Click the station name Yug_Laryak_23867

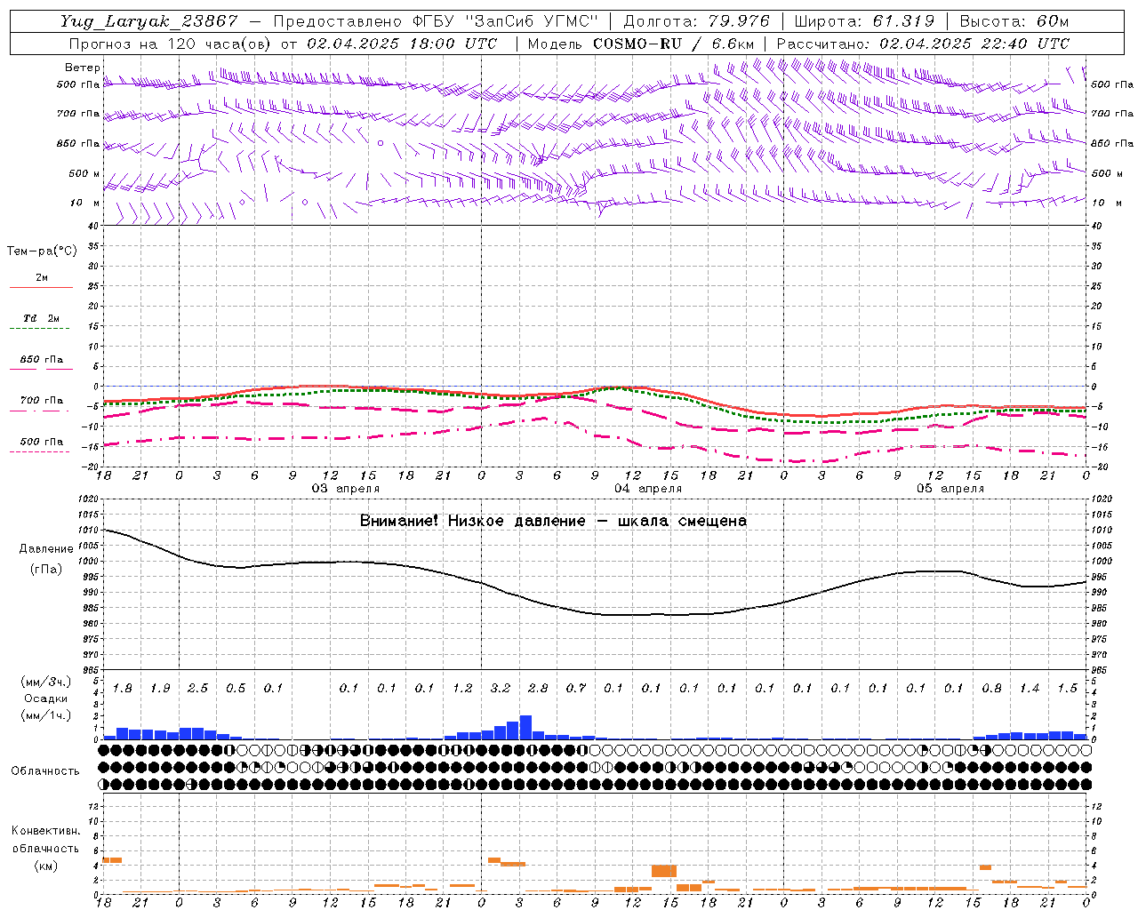[x=149, y=21]
